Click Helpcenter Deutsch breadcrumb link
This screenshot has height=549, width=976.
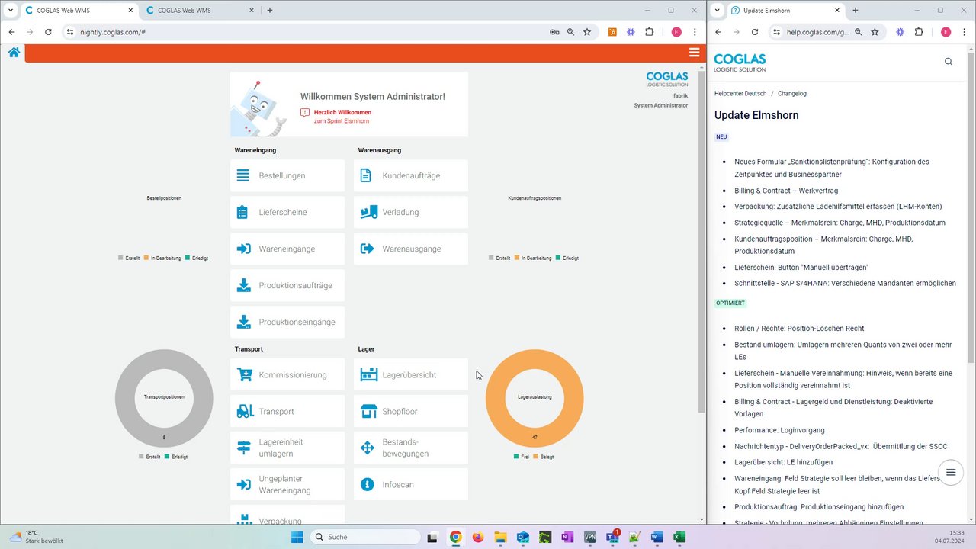tap(740, 93)
